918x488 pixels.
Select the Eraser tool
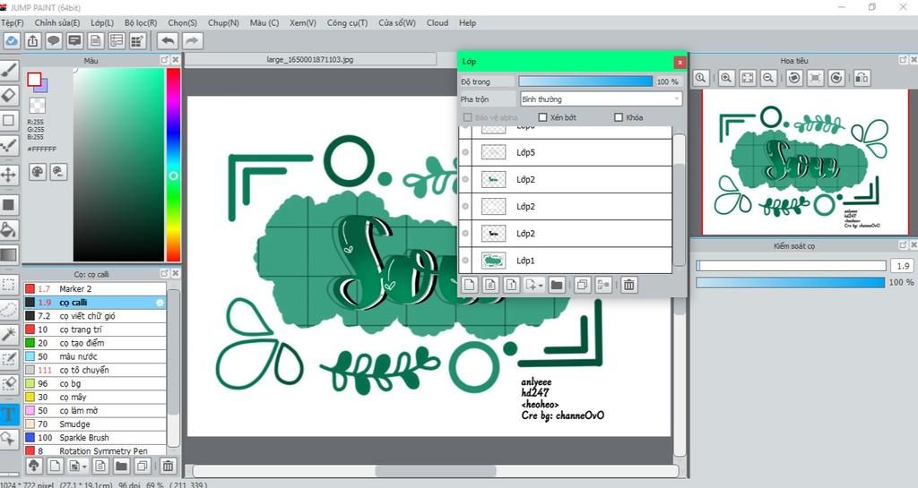8,95
